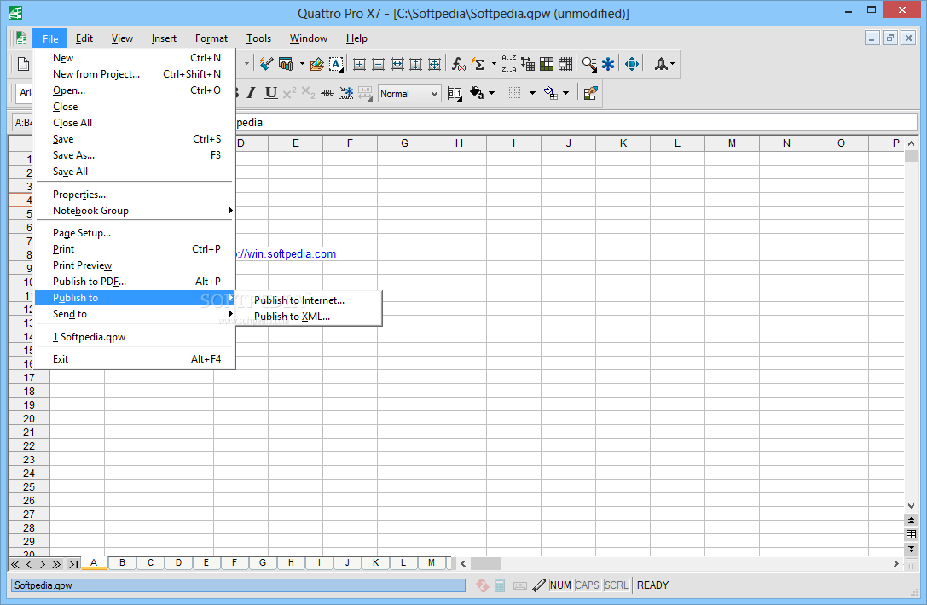This screenshot has width=927, height=605.
Task: Switch to sheet tab B
Action: [123, 563]
